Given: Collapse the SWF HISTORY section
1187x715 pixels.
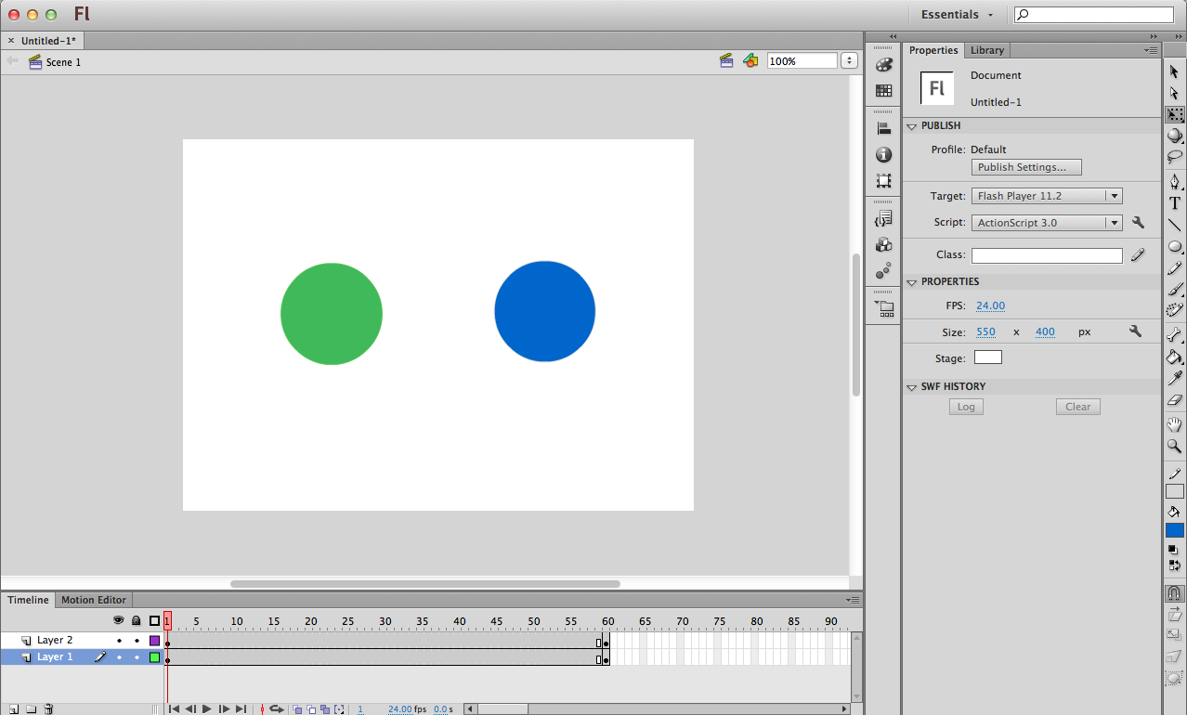Looking at the screenshot, I should coord(911,387).
